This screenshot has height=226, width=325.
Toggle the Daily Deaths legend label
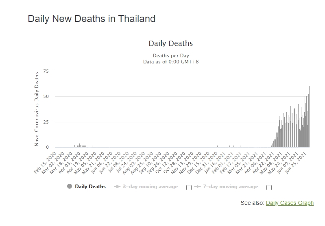coord(90,187)
